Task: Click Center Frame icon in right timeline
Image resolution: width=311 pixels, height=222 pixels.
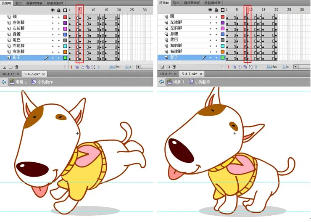Action: [229, 67]
